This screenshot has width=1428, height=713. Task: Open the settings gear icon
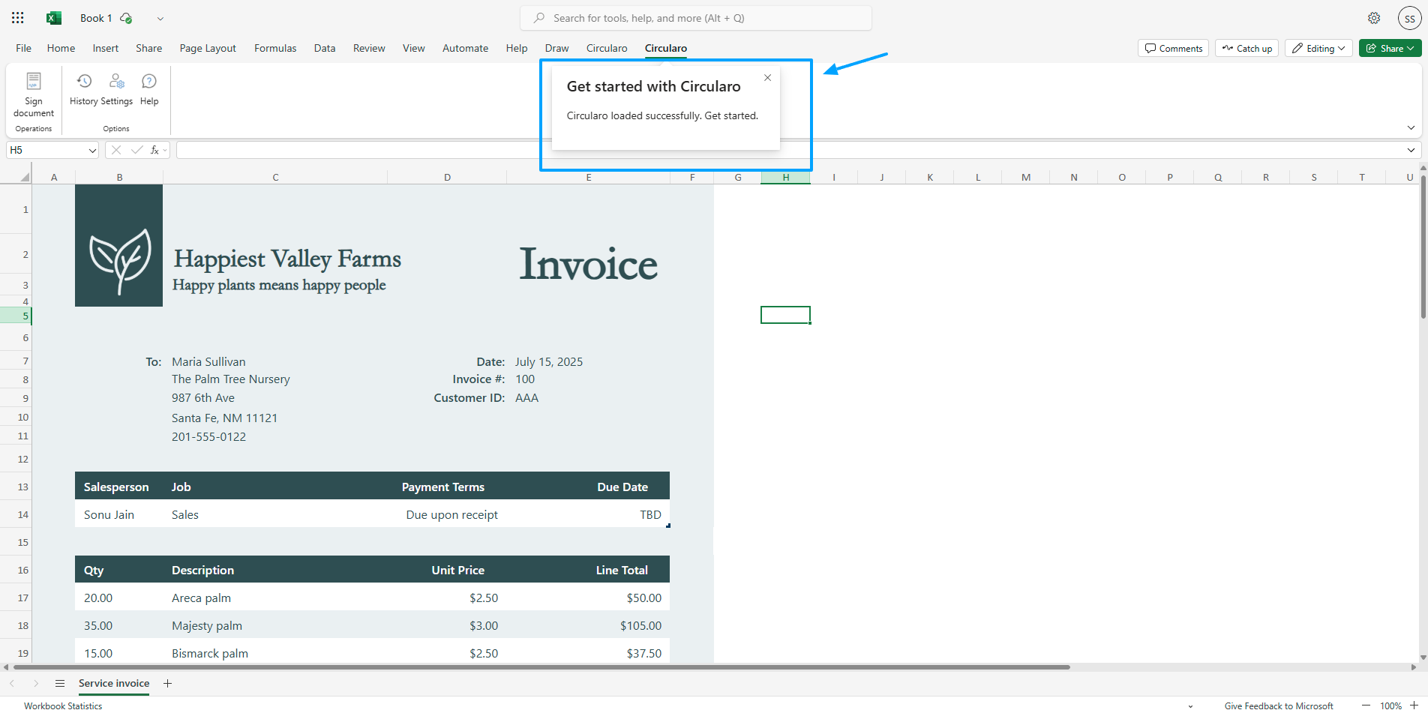(1373, 18)
